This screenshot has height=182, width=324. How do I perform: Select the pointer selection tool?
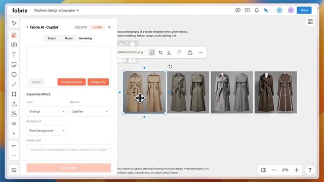pyautogui.click(x=14, y=23)
